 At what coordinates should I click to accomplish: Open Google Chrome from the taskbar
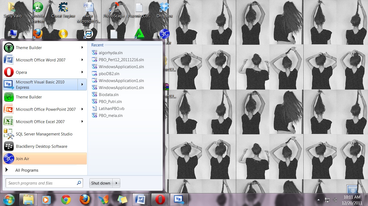click(x=66, y=200)
